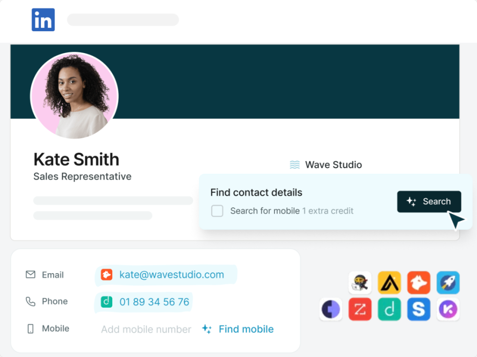Click the Wave Studio wave logo
This screenshot has height=357, width=477.
click(294, 165)
